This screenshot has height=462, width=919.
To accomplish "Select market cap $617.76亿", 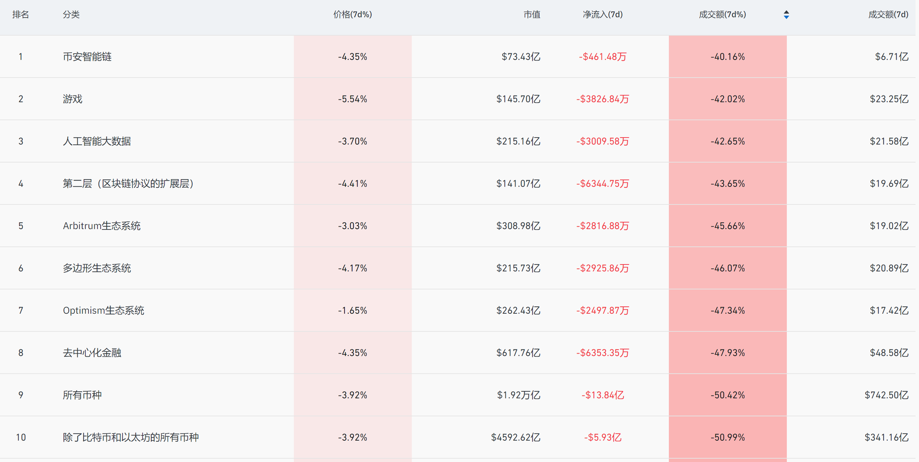I will pyautogui.click(x=518, y=353).
